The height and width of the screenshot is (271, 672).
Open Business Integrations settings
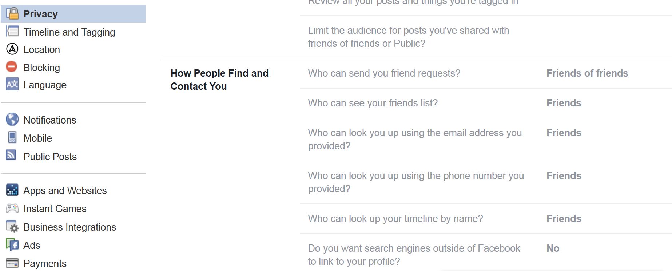(69, 227)
